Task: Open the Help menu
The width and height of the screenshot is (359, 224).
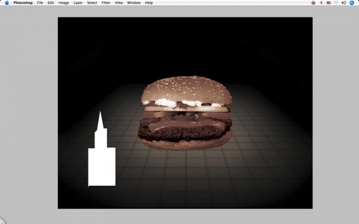Action: click(149, 3)
